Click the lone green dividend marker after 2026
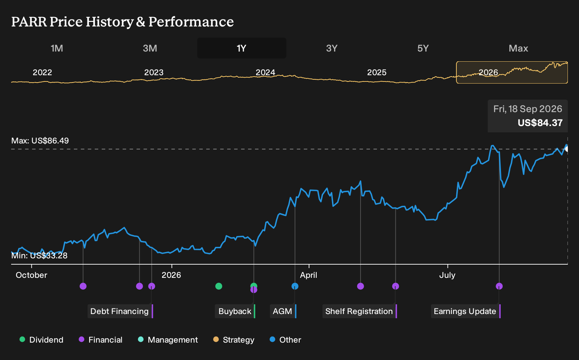The width and height of the screenshot is (579, 360). tap(219, 286)
